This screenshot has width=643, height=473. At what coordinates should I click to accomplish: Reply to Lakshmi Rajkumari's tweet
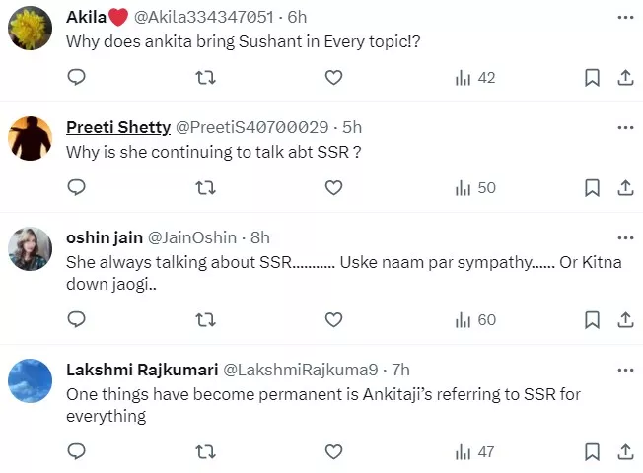pyautogui.click(x=76, y=451)
